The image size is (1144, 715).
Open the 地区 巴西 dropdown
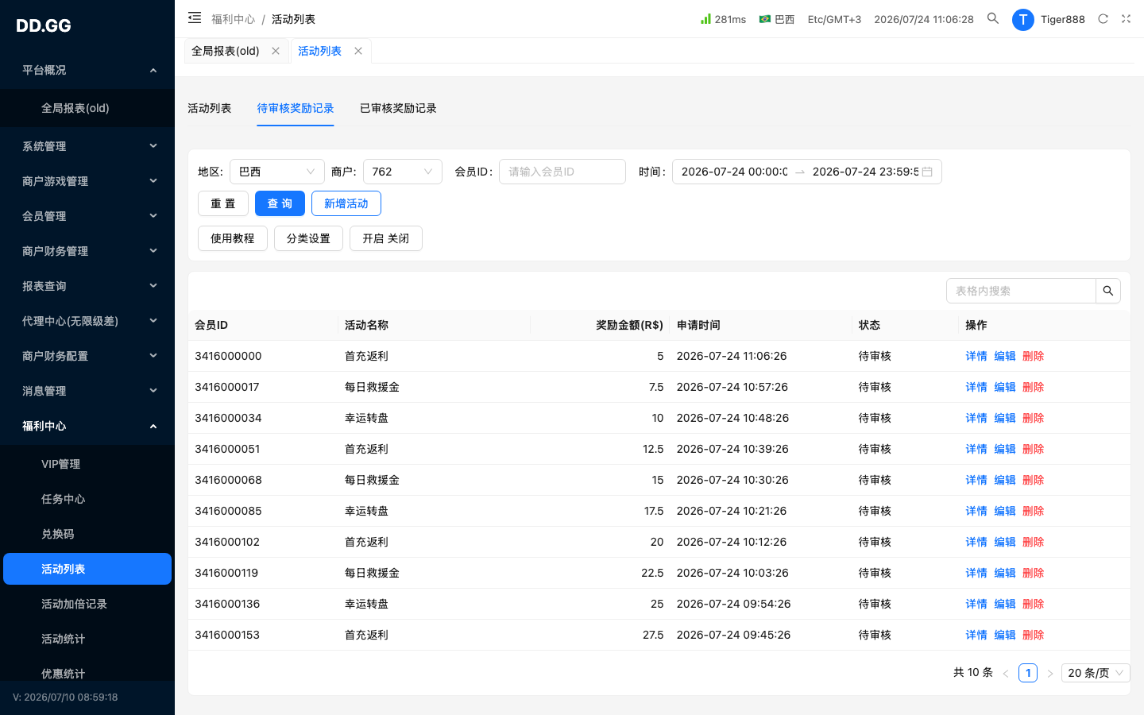(x=277, y=172)
